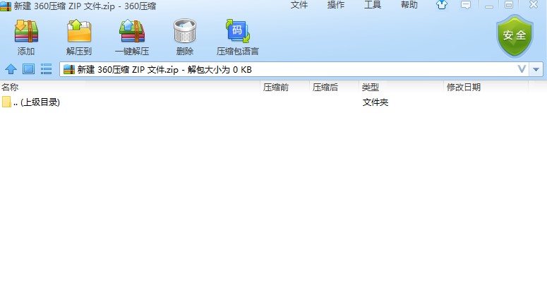Click the 360压缩 app icon in title bar

point(6,6)
